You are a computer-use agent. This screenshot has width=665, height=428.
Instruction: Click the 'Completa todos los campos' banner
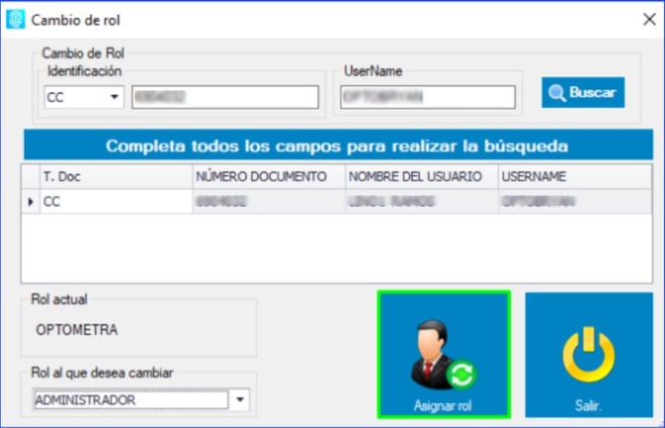[338, 146]
